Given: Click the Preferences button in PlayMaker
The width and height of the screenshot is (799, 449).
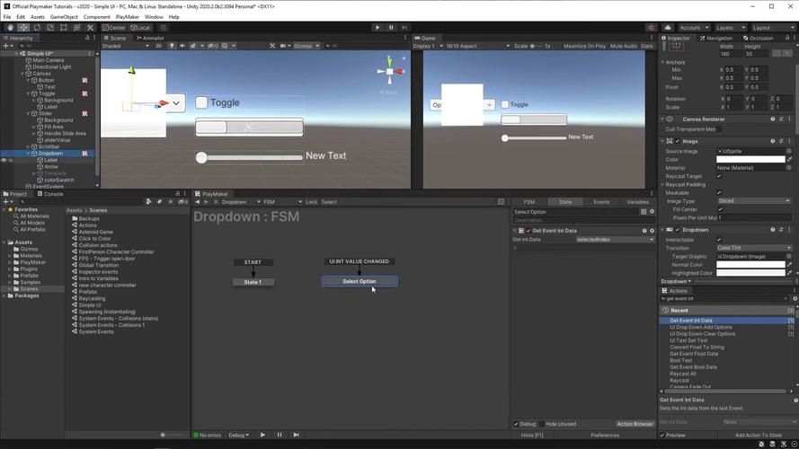Looking at the screenshot, I should tap(605, 436).
